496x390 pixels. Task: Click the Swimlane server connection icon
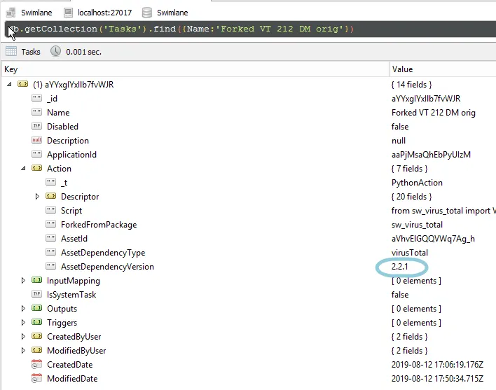(x=11, y=13)
